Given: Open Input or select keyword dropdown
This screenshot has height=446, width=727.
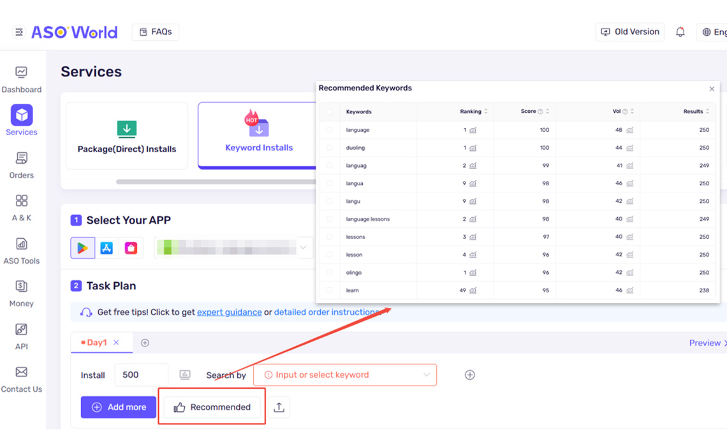Looking at the screenshot, I should click(345, 375).
